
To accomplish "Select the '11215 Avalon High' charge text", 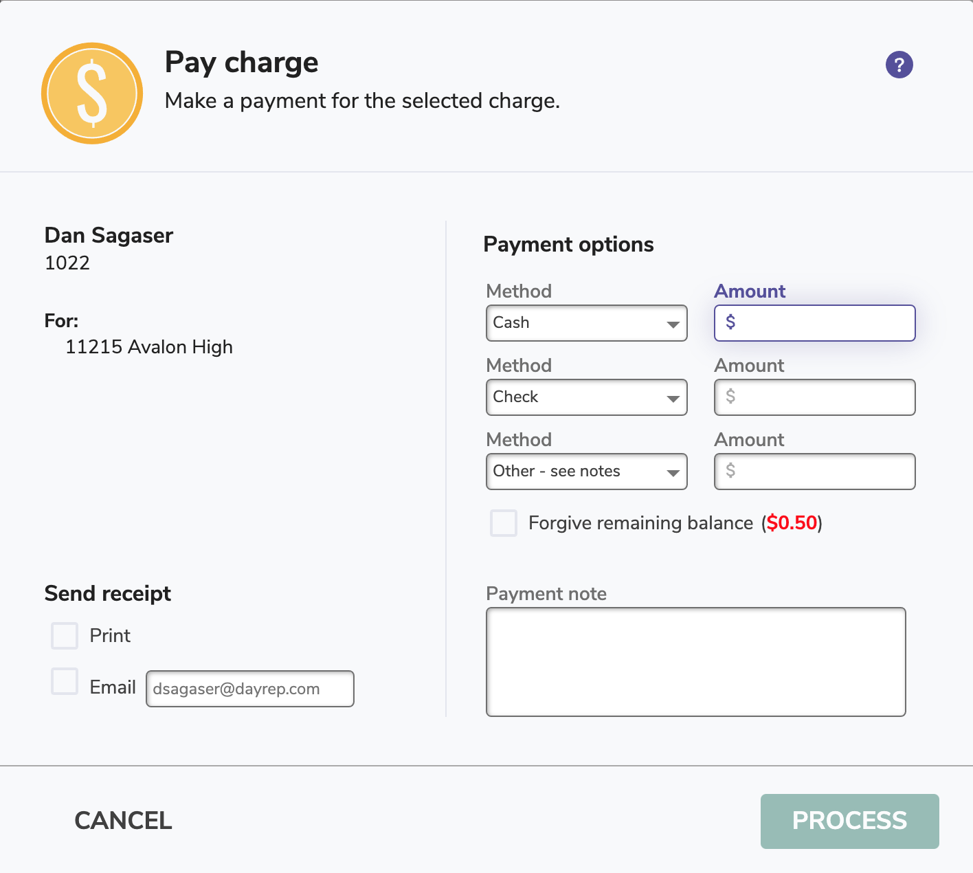I will (x=149, y=347).
